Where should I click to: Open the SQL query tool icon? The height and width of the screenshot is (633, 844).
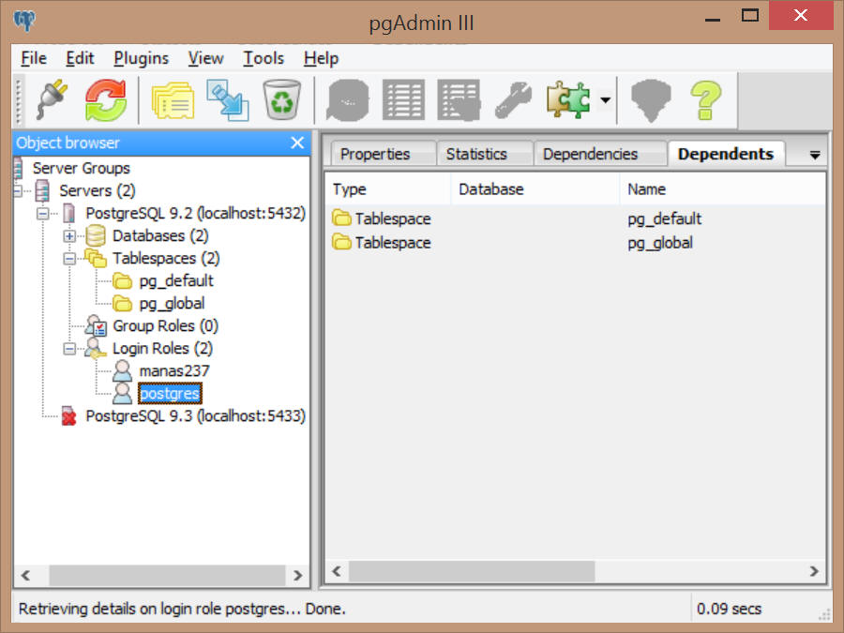348,100
